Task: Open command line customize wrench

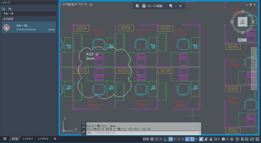Action: point(84,132)
